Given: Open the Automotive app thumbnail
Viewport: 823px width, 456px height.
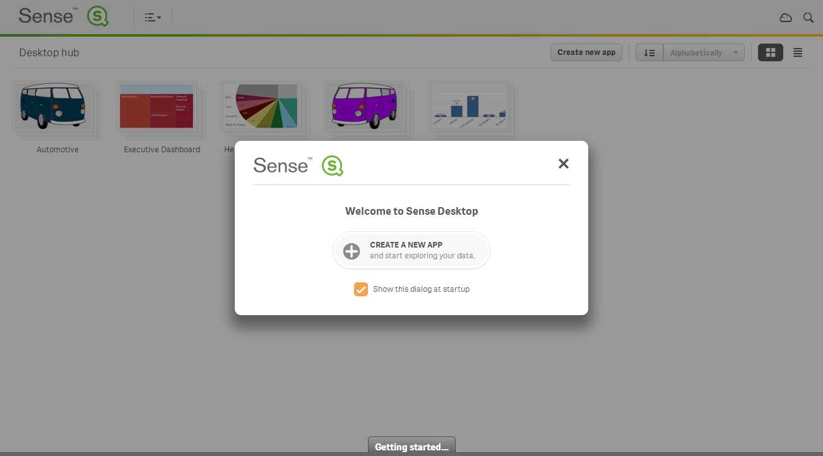Looking at the screenshot, I should (x=56, y=109).
